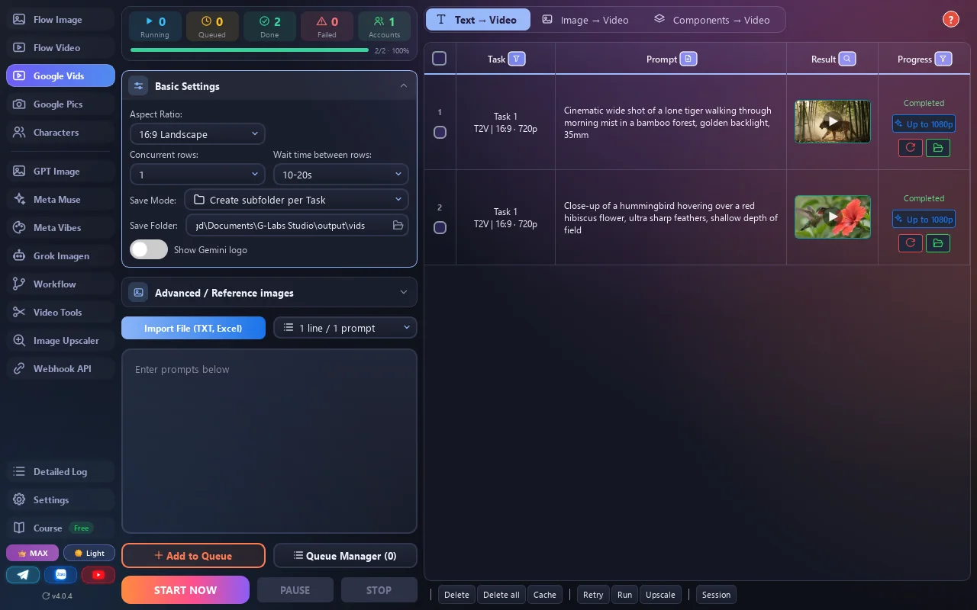The height and width of the screenshot is (610, 977).
Task: Check the box for the hummingbird prompt row
Action: click(x=440, y=227)
